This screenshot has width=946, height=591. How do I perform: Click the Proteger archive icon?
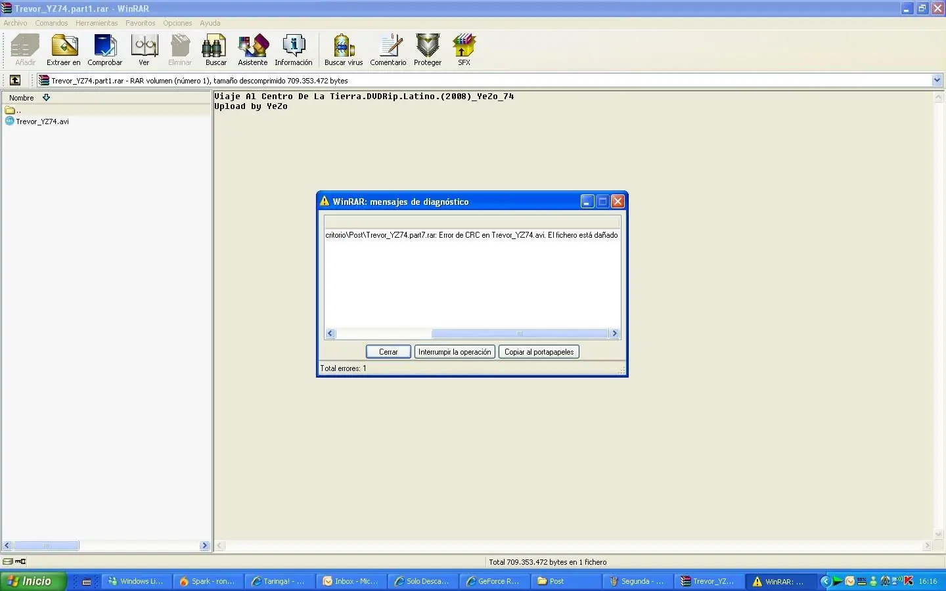click(x=428, y=50)
